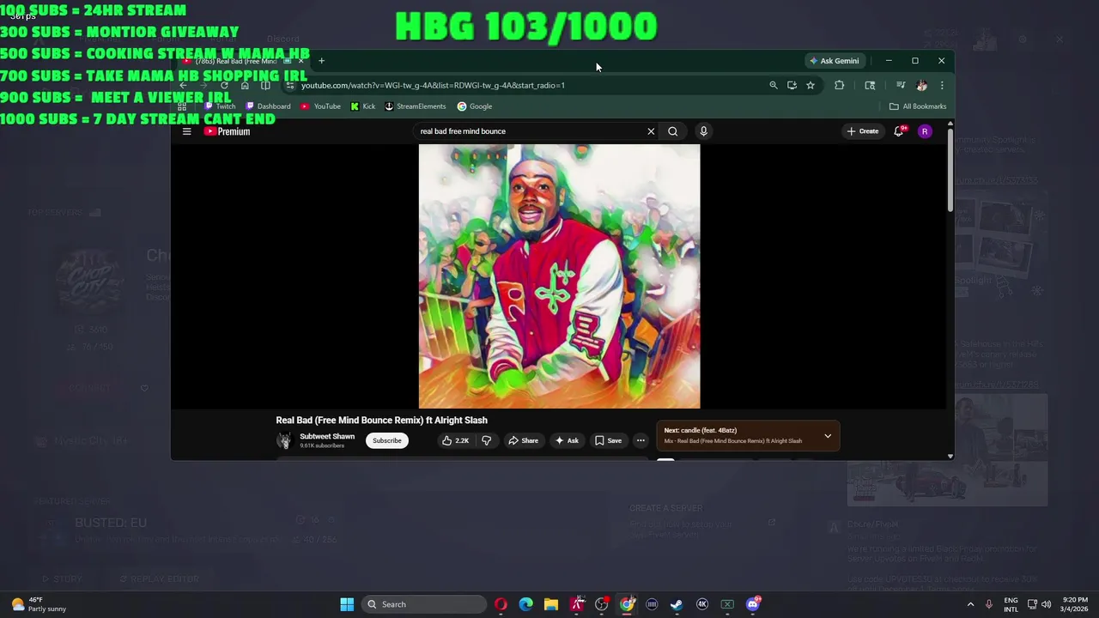Image resolution: width=1099 pixels, height=618 pixels.
Task: Open the Windows Start menu
Action: (x=347, y=604)
